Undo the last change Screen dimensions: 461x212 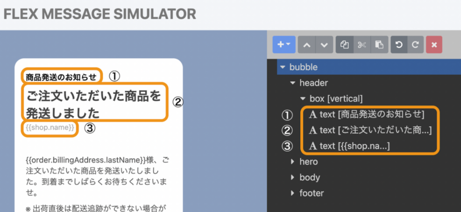coord(399,45)
